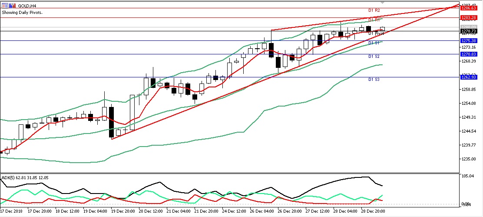Click the 1278.73 black current price tag

coord(469,31)
